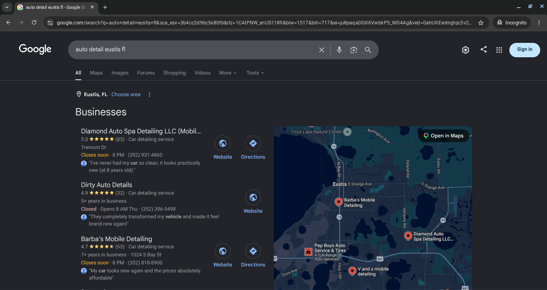Switch to the Videos tab

pyautogui.click(x=202, y=73)
